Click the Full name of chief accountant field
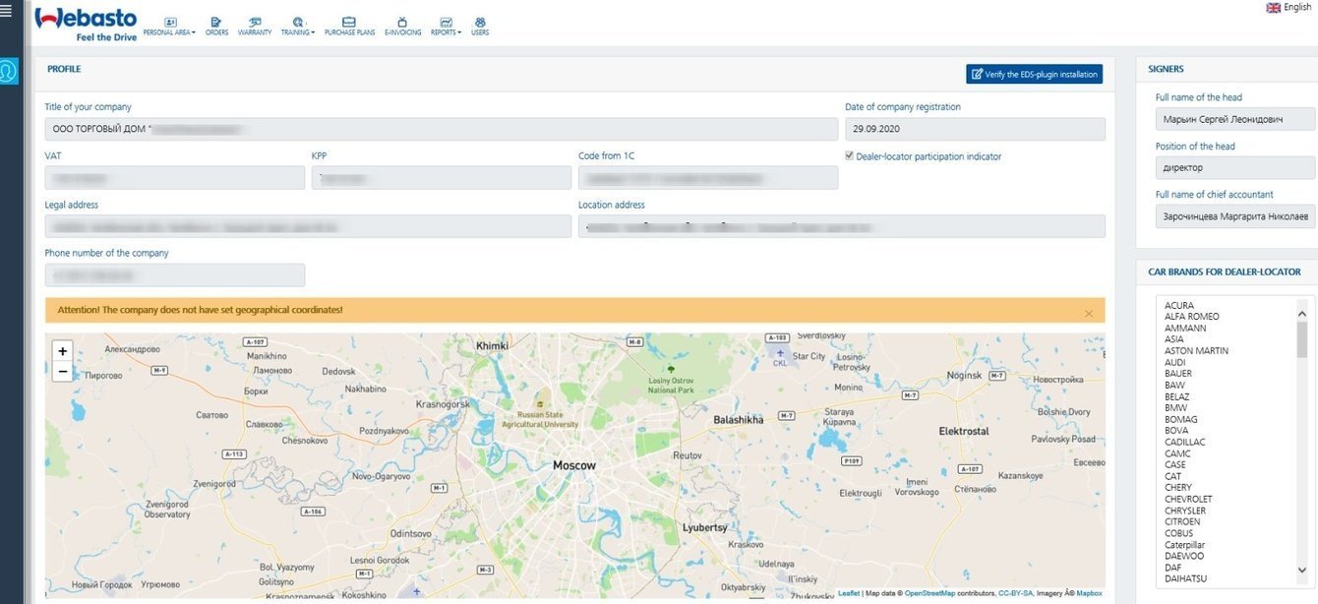 (x=1235, y=216)
